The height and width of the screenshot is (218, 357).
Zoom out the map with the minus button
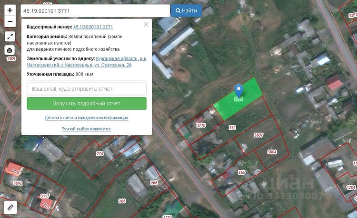coord(10,21)
